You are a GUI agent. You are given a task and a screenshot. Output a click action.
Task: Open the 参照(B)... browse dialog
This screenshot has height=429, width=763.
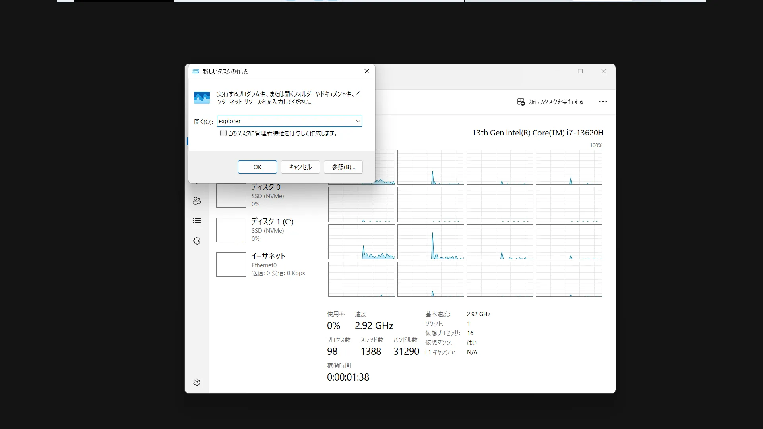343,167
